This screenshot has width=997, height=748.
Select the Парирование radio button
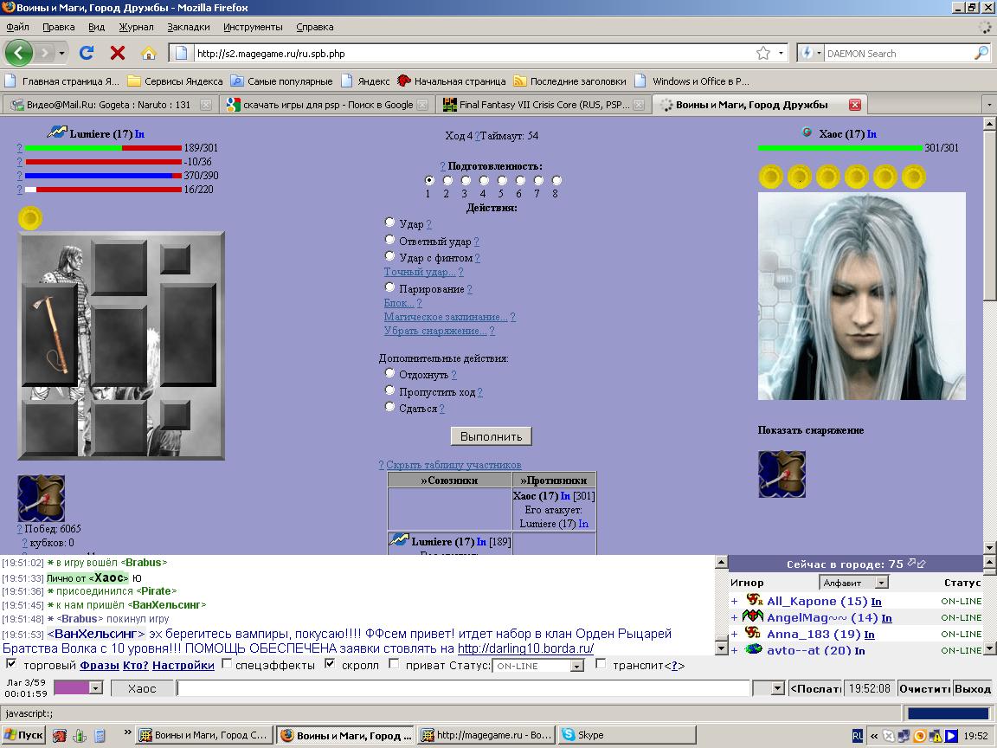pyautogui.click(x=389, y=287)
